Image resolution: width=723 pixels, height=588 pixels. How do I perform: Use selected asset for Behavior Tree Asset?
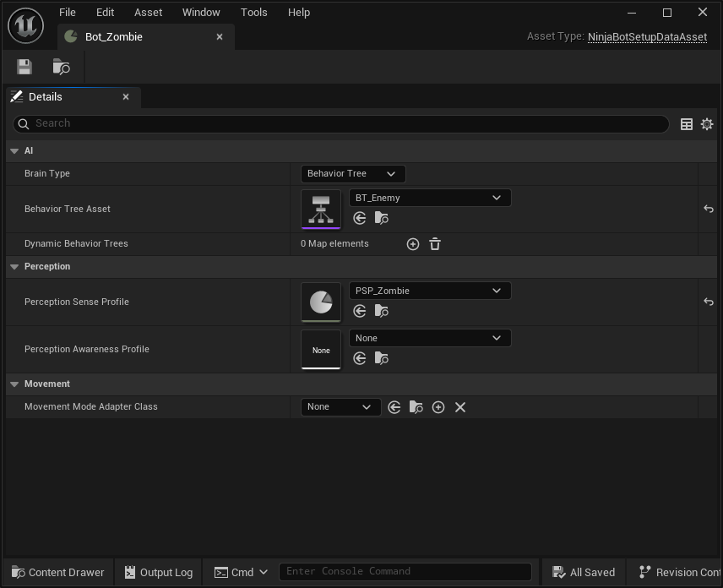click(x=359, y=218)
